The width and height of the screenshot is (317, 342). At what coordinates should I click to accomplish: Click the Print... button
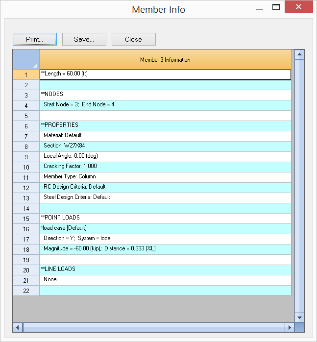coord(35,39)
